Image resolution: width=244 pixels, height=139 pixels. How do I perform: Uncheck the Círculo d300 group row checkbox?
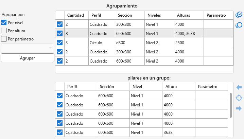point(60,42)
